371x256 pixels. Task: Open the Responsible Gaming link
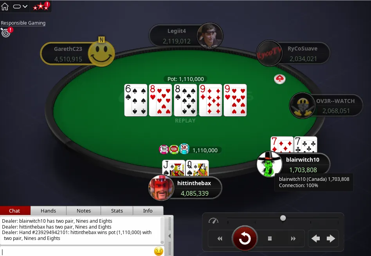23,23
